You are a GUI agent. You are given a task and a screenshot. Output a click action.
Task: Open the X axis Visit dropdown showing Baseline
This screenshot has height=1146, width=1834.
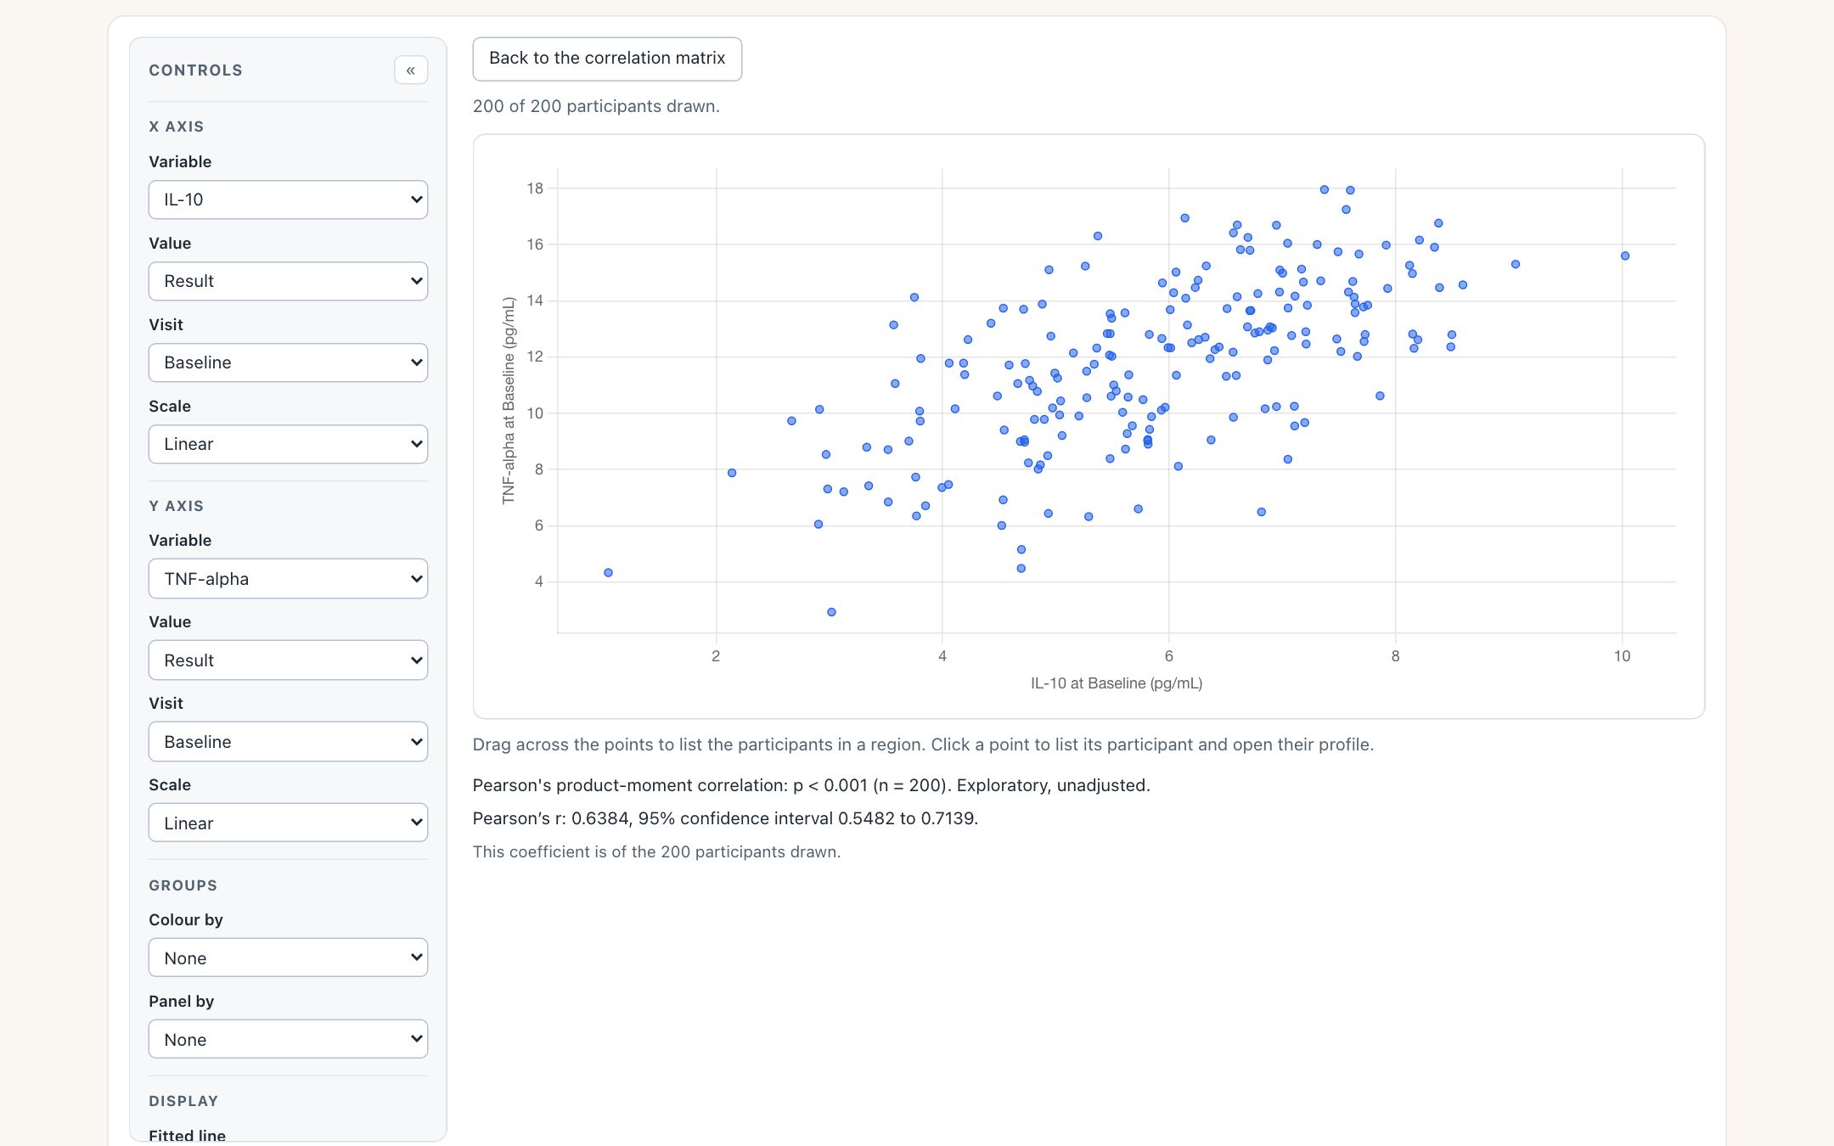[x=288, y=362]
